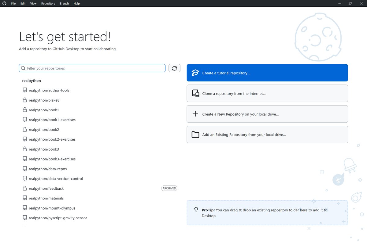Click the magnifier icon in the filter box
The width and height of the screenshot is (367, 244).
23,68
